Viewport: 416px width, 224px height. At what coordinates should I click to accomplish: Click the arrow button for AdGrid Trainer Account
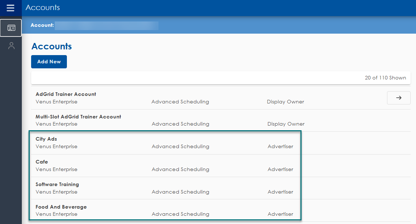[x=398, y=98]
